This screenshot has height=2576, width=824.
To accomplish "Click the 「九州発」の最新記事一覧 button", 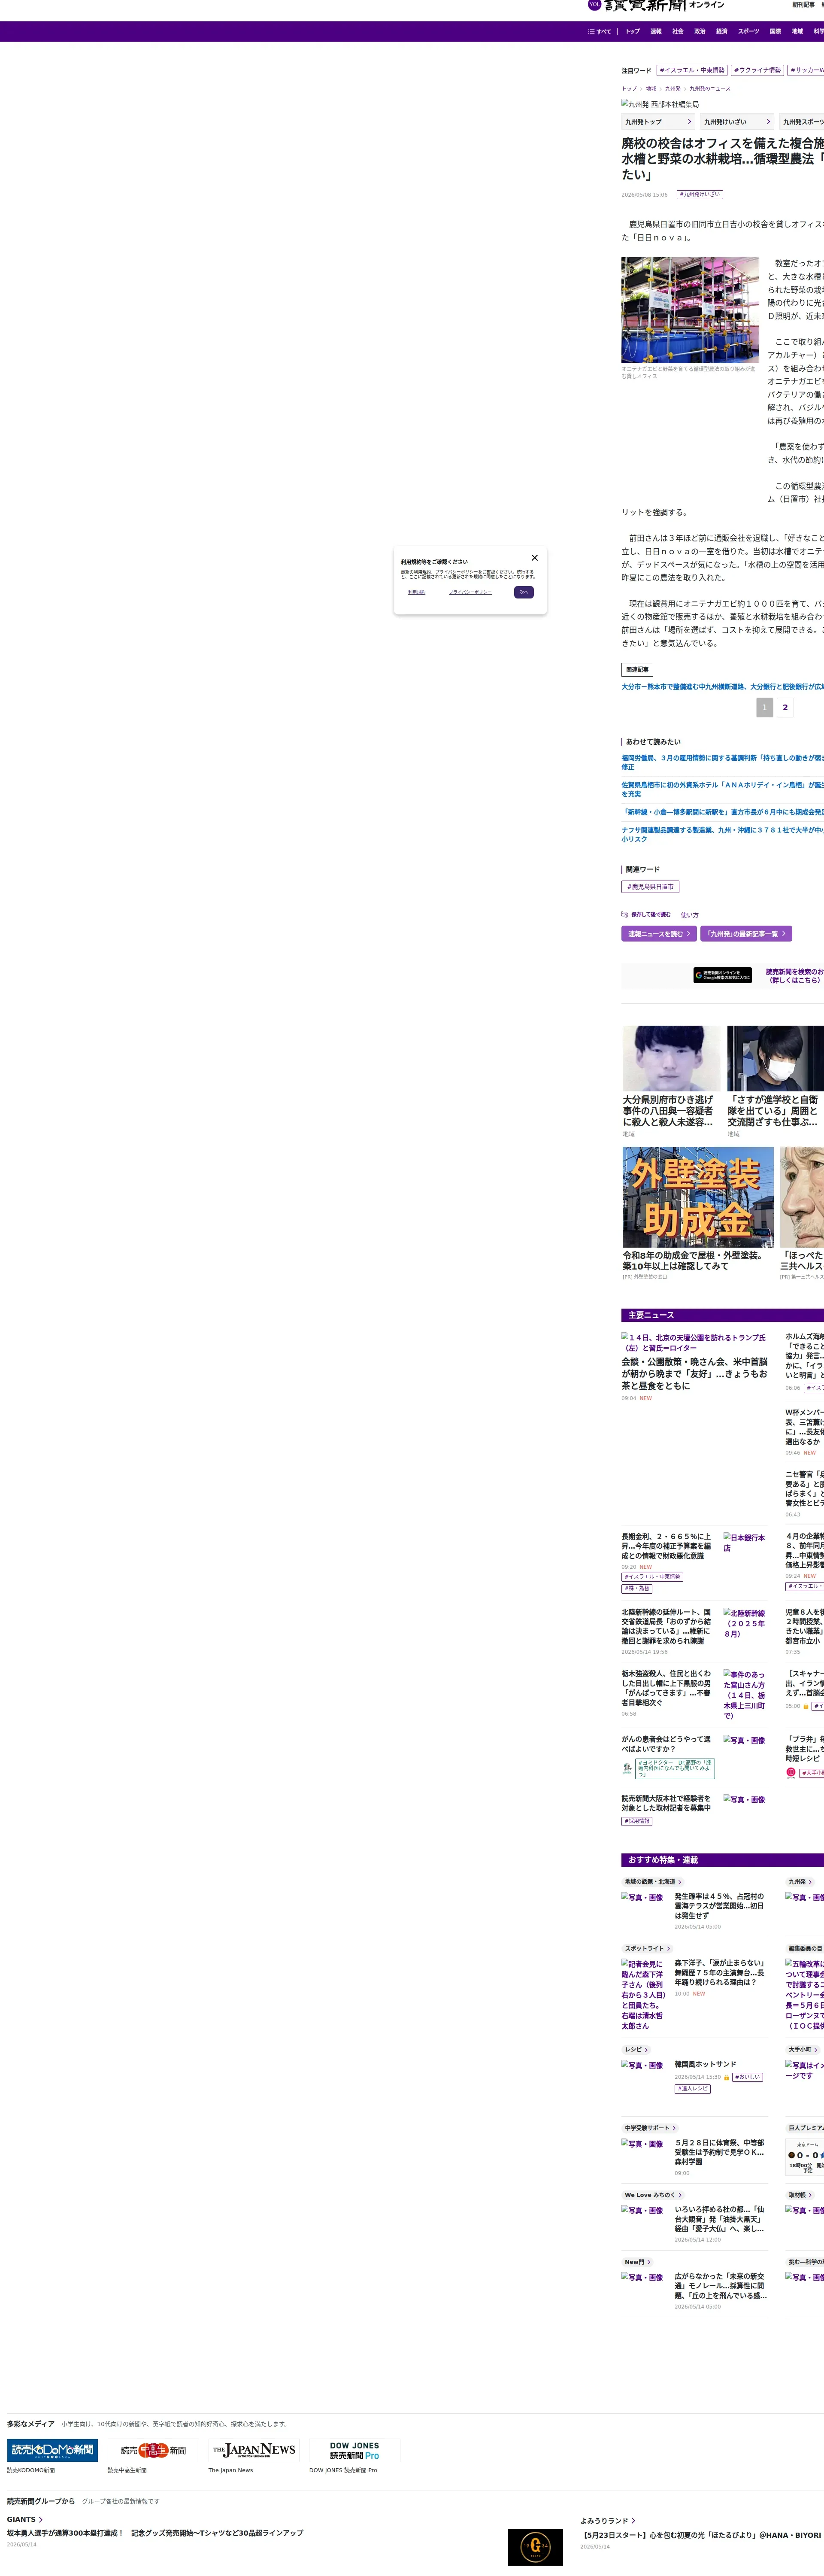I will tap(746, 934).
